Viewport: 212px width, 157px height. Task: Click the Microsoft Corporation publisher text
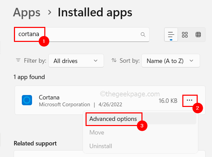point(64,105)
